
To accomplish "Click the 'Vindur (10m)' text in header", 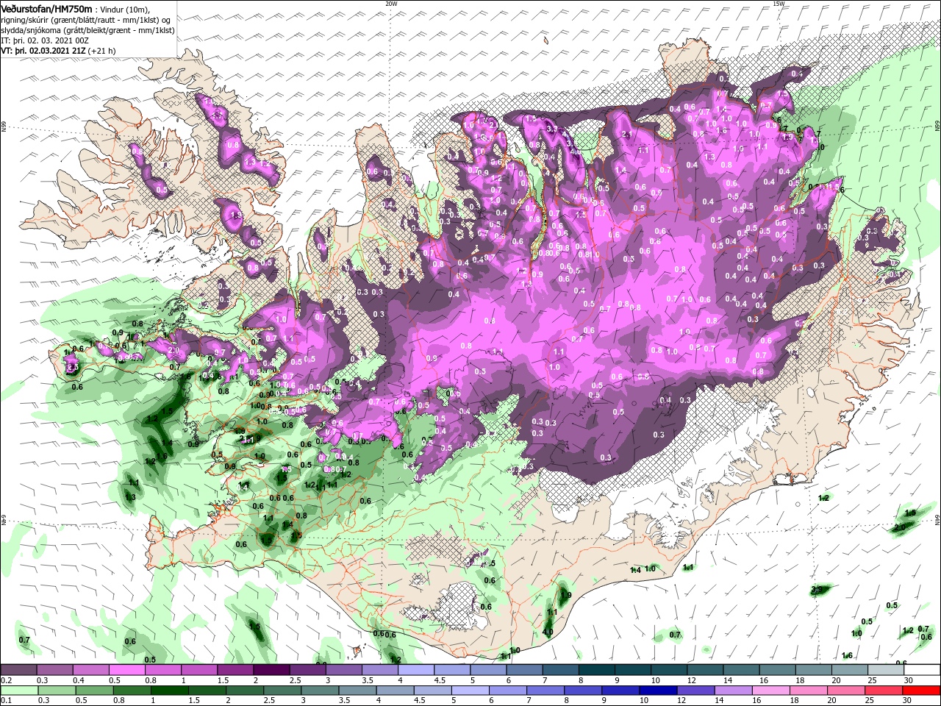I will pos(125,10).
